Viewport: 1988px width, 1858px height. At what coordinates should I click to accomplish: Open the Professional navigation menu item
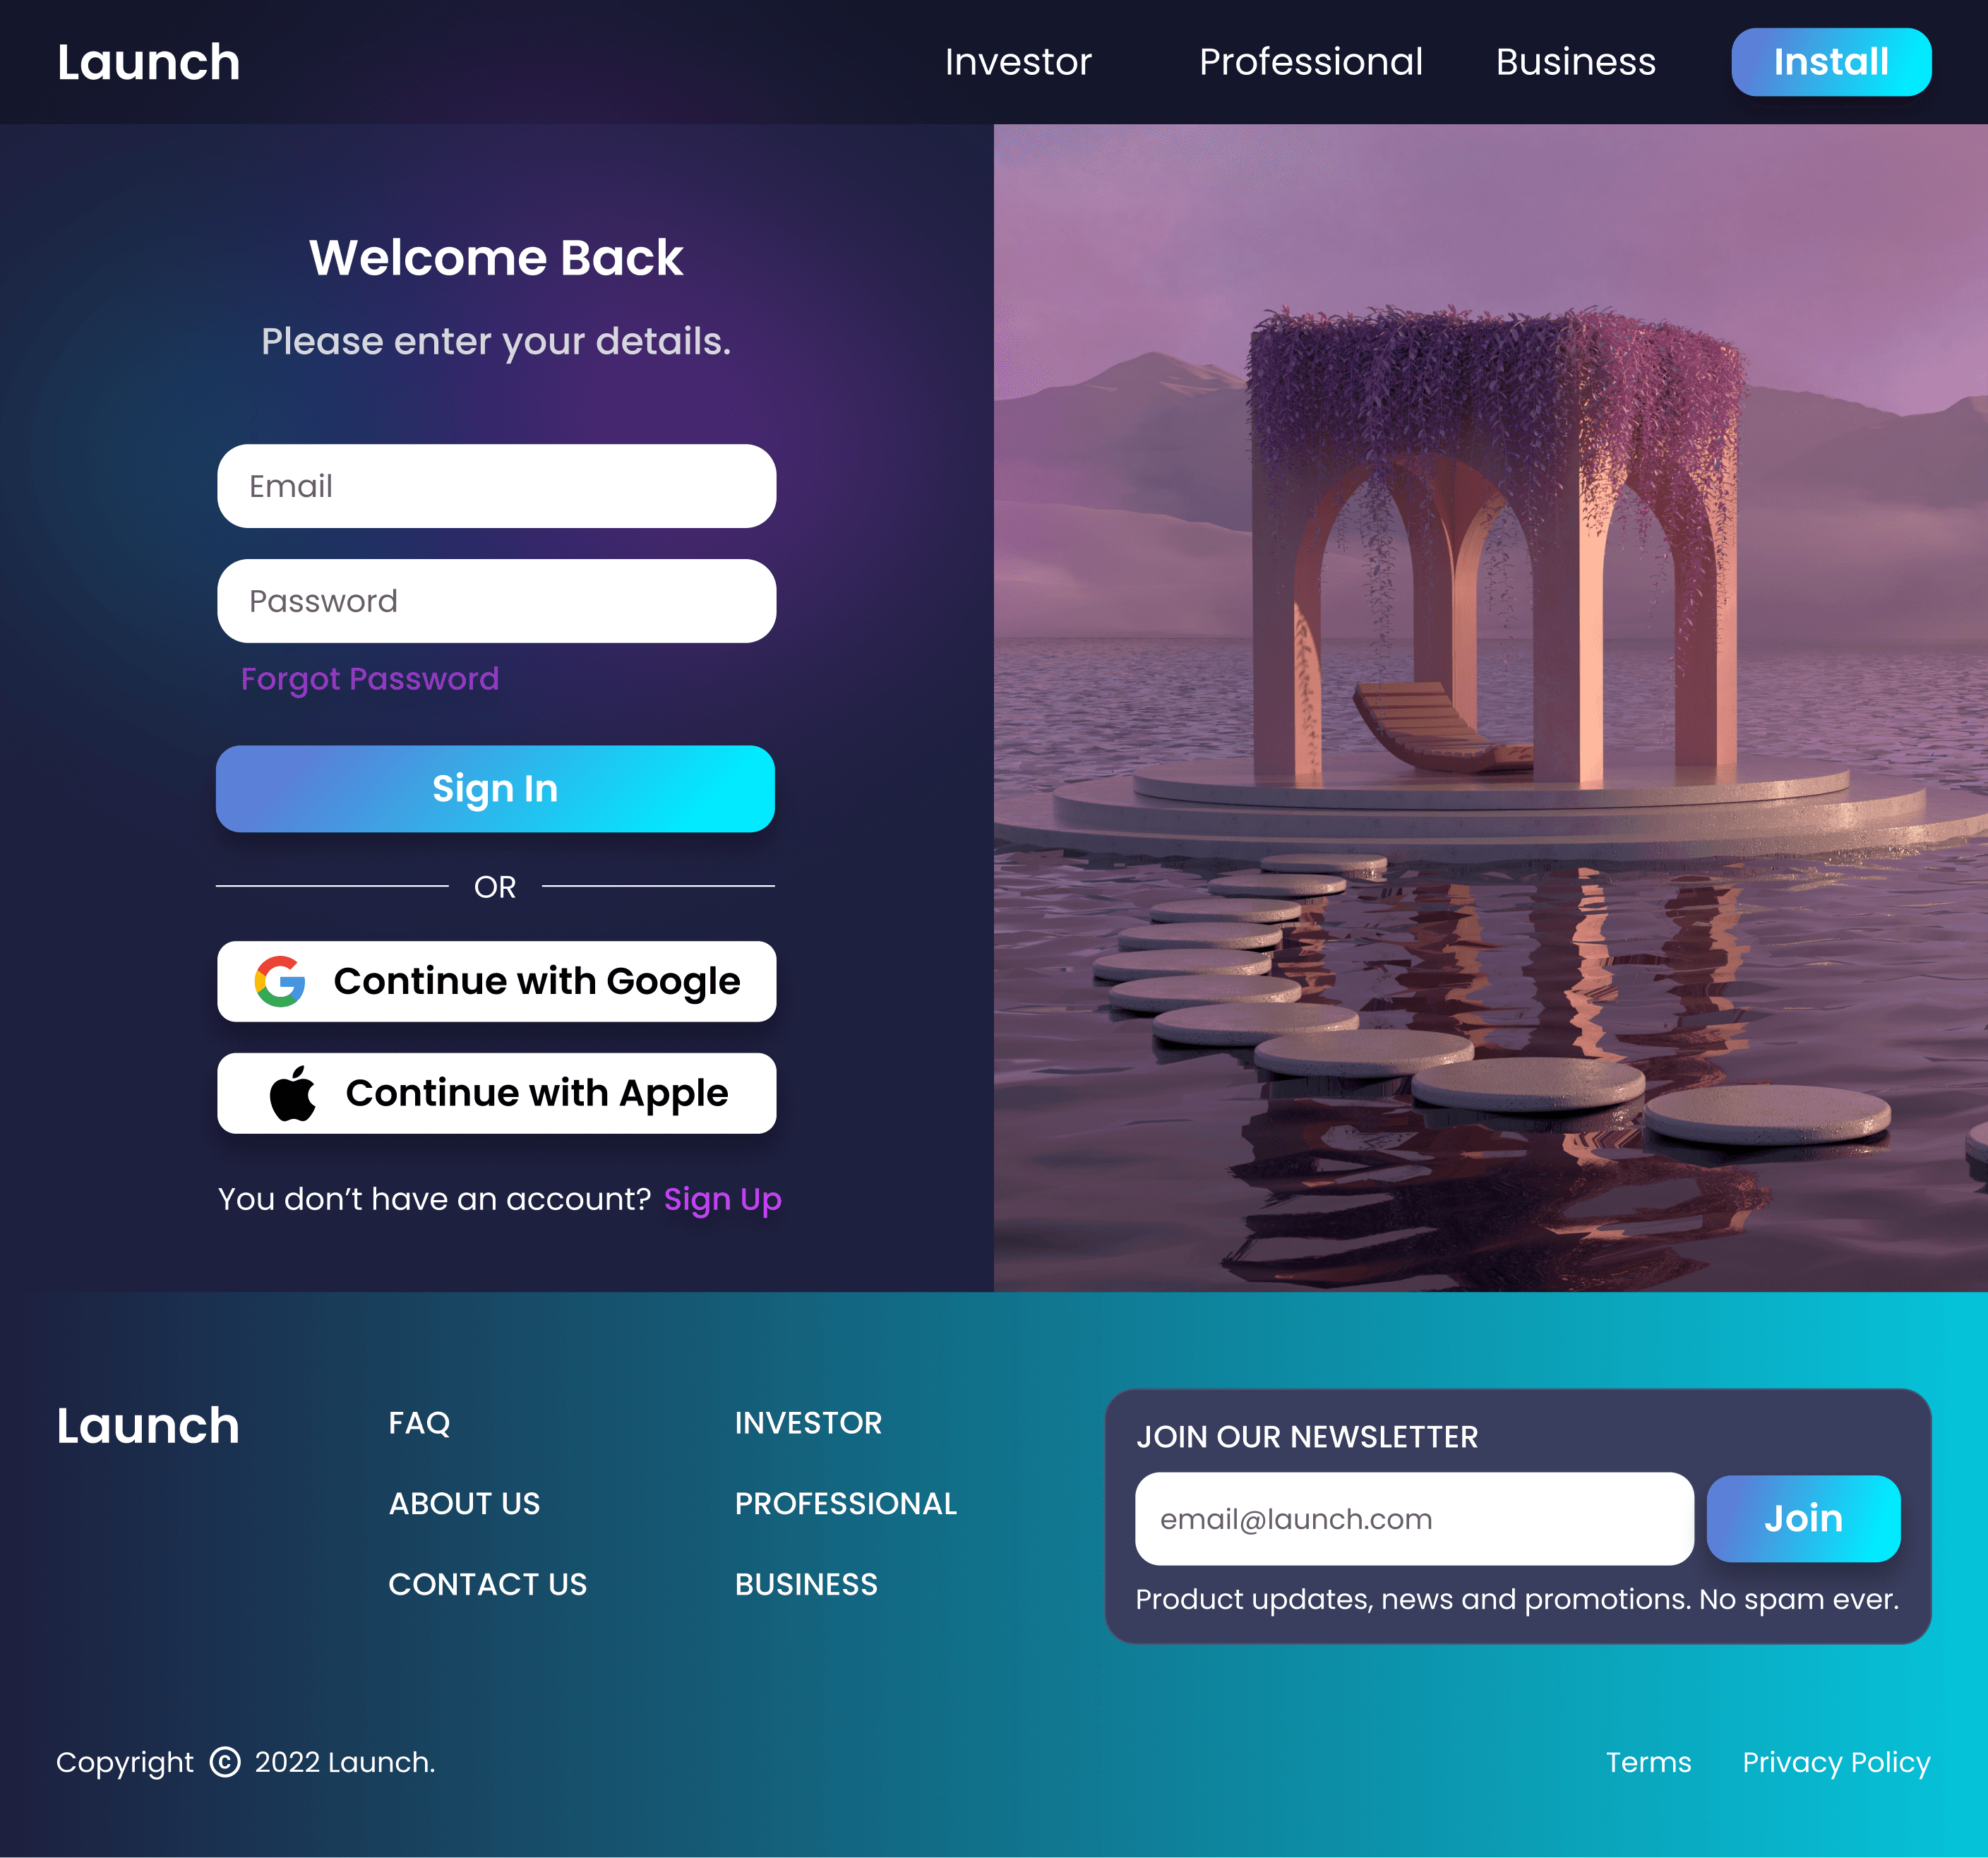[1310, 62]
